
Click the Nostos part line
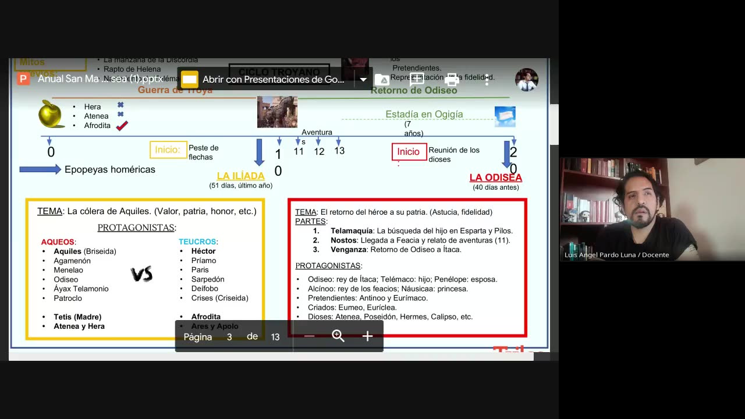click(x=420, y=240)
